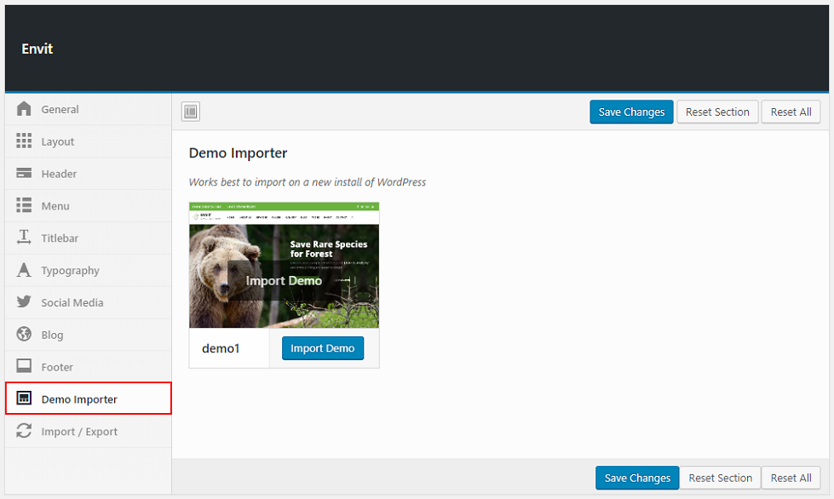Click the blue Import Demo button

(x=323, y=348)
